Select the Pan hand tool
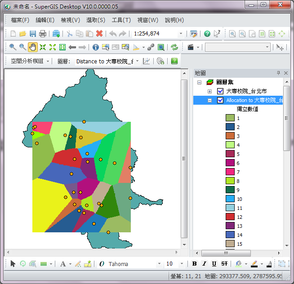294x284 pixels. (32, 47)
